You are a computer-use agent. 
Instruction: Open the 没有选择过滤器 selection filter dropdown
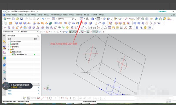11,32
